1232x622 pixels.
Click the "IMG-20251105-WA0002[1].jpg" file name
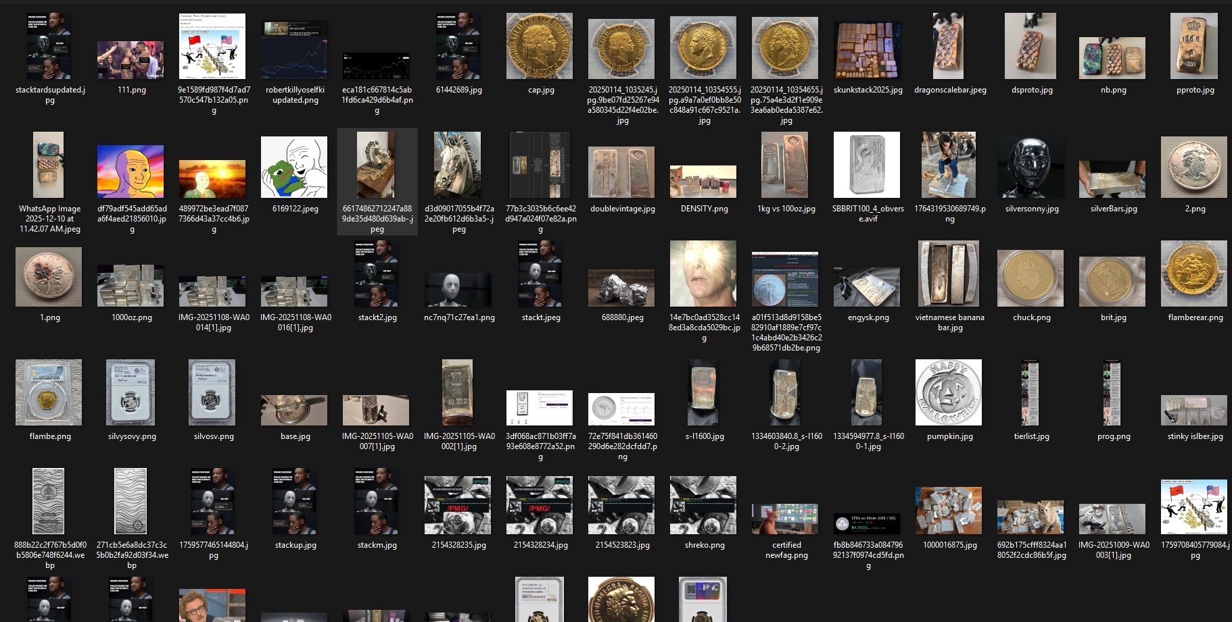click(x=459, y=442)
